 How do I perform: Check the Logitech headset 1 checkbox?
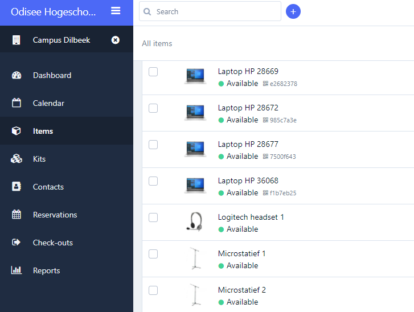[153, 217]
